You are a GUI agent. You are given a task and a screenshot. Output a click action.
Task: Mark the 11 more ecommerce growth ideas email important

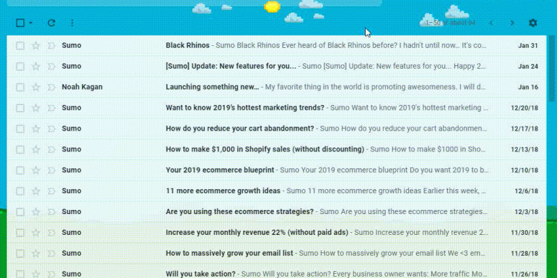(x=51, y=191)
